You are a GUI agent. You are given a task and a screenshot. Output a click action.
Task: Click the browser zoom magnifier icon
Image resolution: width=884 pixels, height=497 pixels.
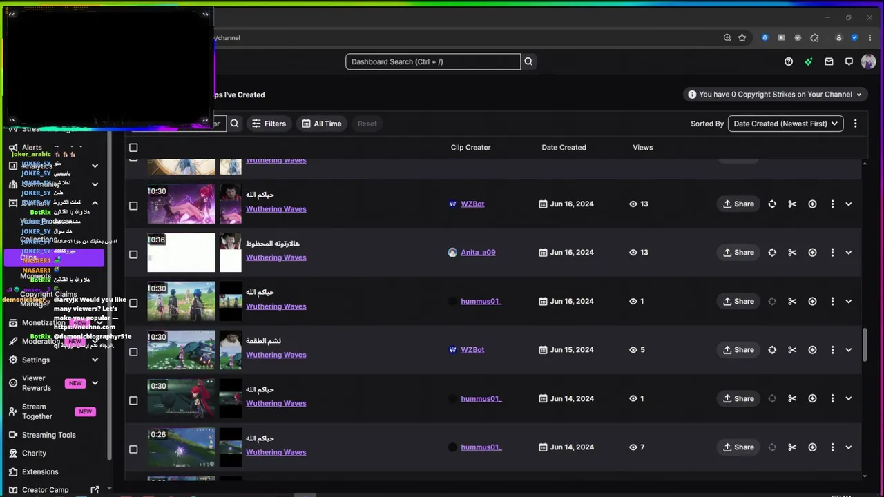coord(727,38)
